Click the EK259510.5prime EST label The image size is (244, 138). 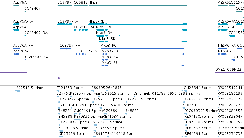[107, 99]
